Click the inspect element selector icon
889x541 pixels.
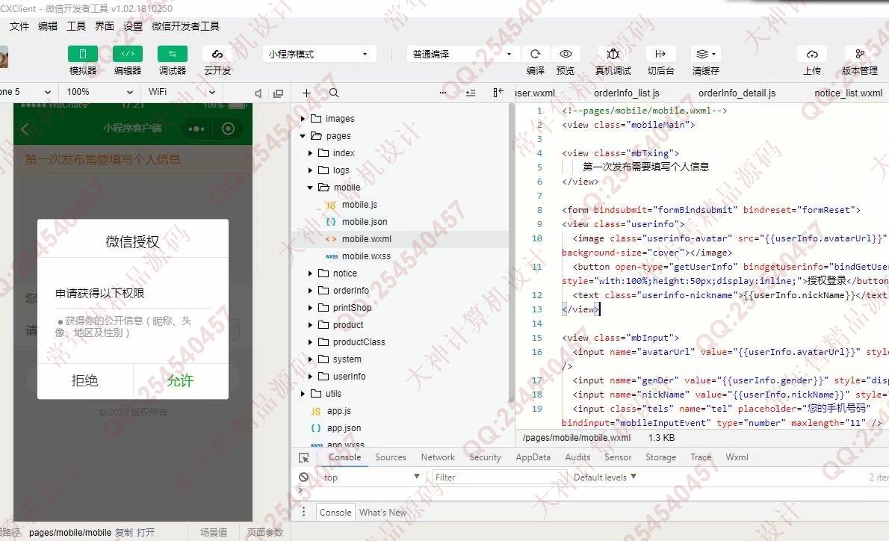[304, 457]
